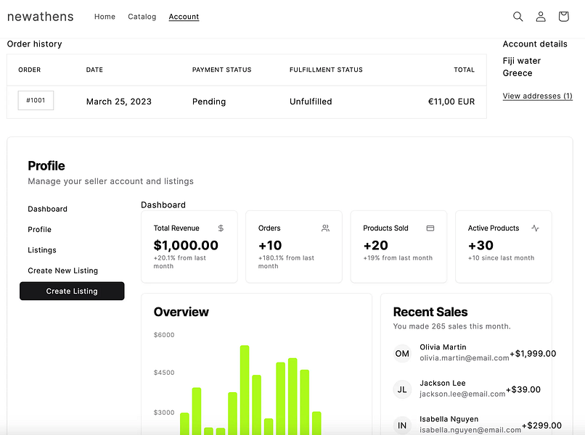Click the +30 active products value

[480, 245]
